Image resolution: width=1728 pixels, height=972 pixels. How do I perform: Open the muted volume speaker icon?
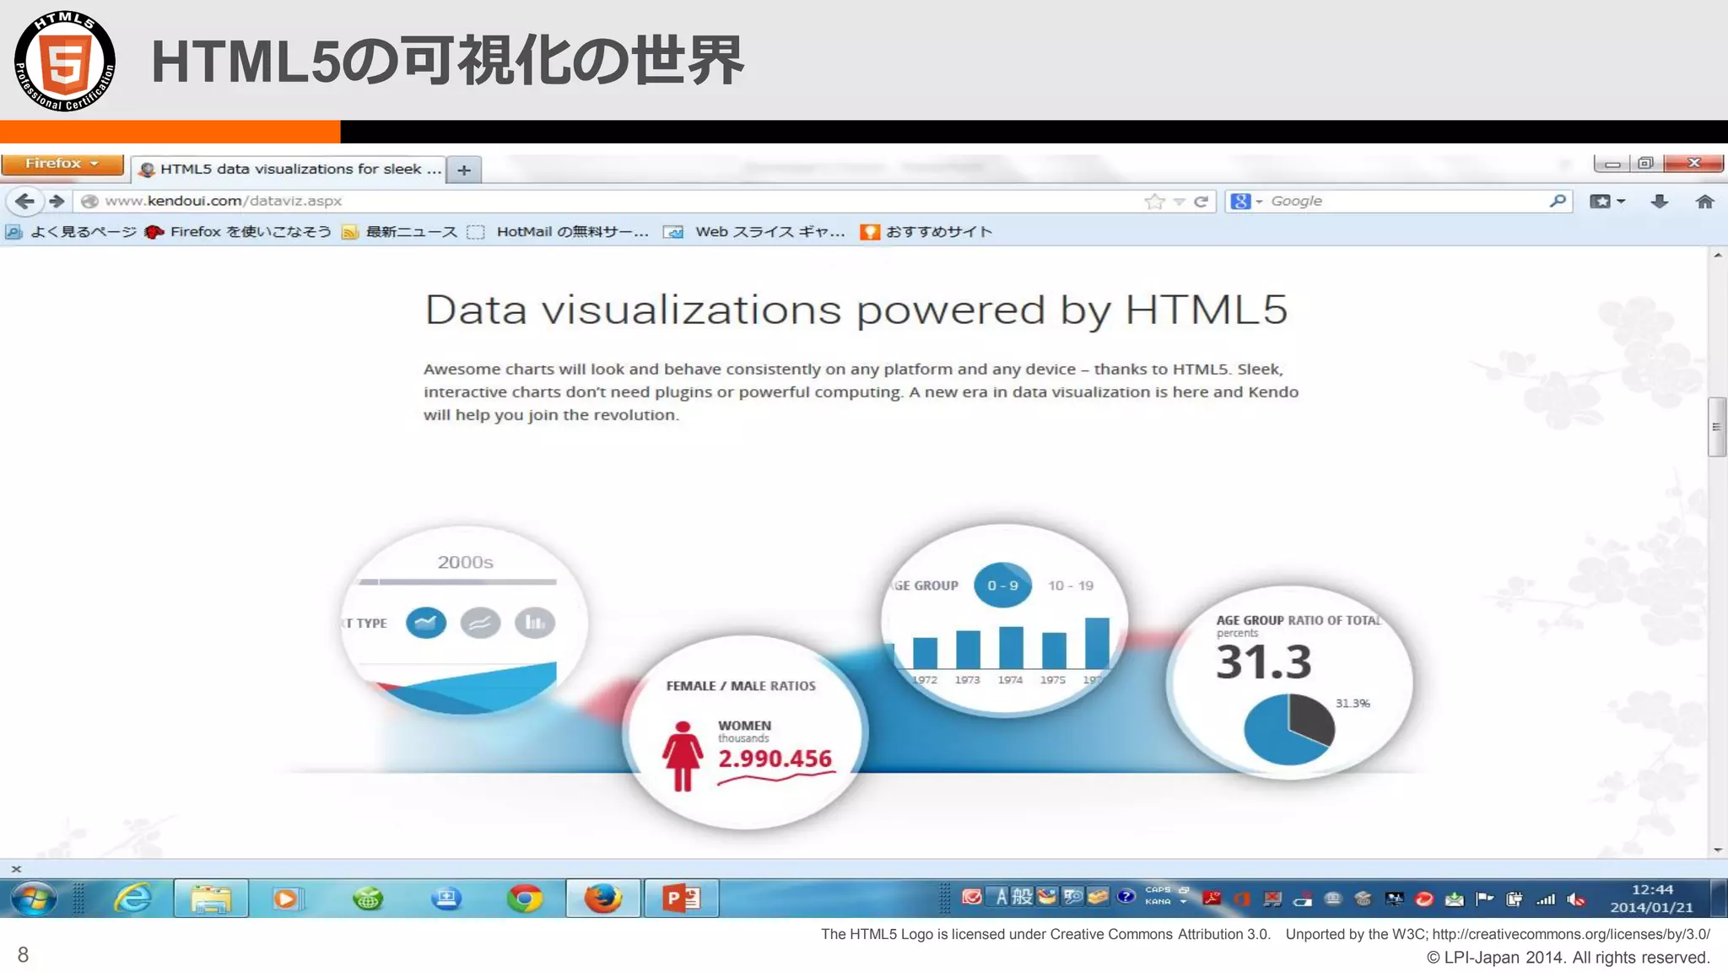pyautogui.click(x=1575, y=899)
